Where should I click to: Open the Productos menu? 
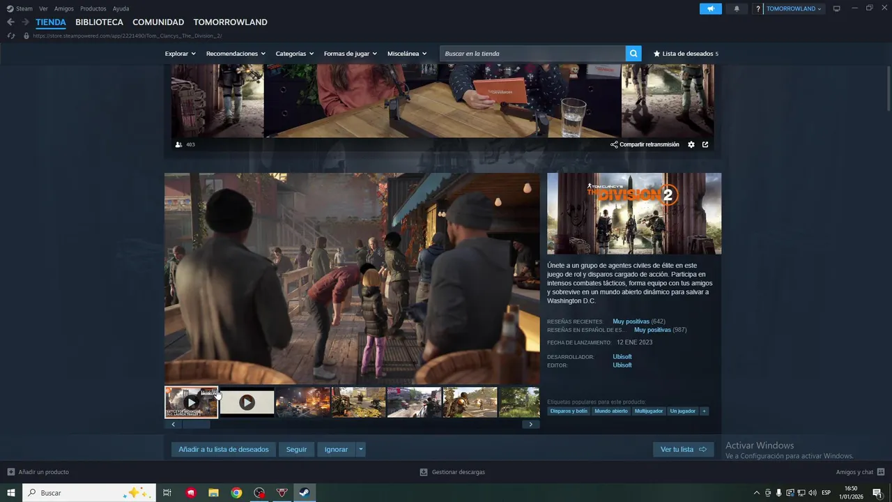click(93, 8)
